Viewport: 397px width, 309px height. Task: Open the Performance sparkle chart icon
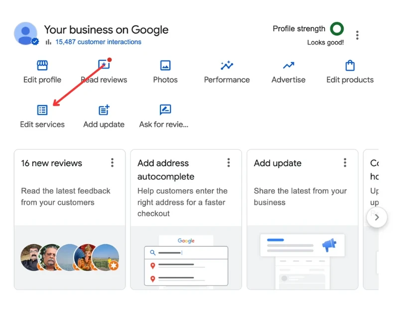point(227,65)
